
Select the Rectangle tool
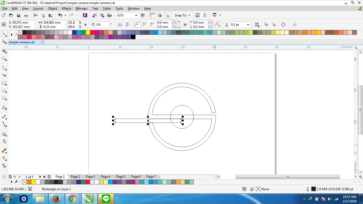click(4, 83)
